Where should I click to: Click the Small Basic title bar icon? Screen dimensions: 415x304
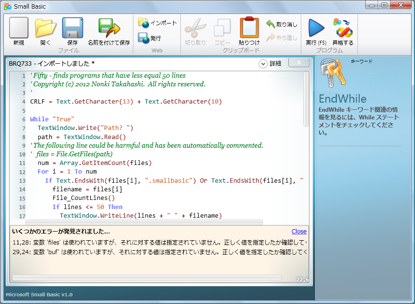pos(8,7)
